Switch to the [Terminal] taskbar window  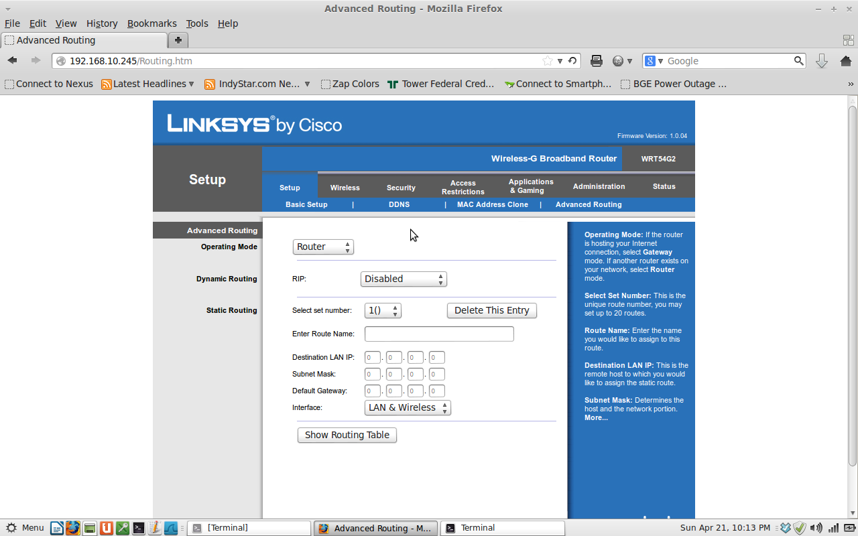point(249,528)
